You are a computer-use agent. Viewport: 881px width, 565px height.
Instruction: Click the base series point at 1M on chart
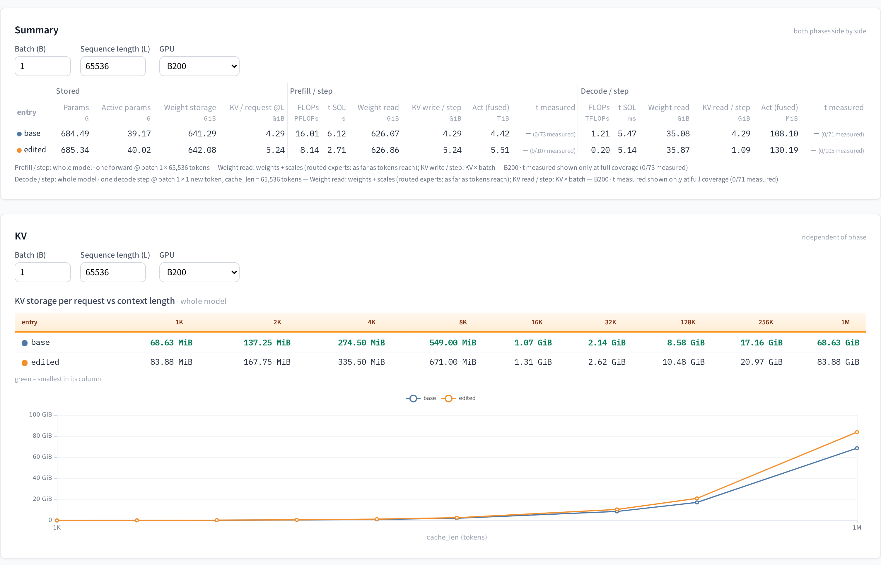coord(857,448)
